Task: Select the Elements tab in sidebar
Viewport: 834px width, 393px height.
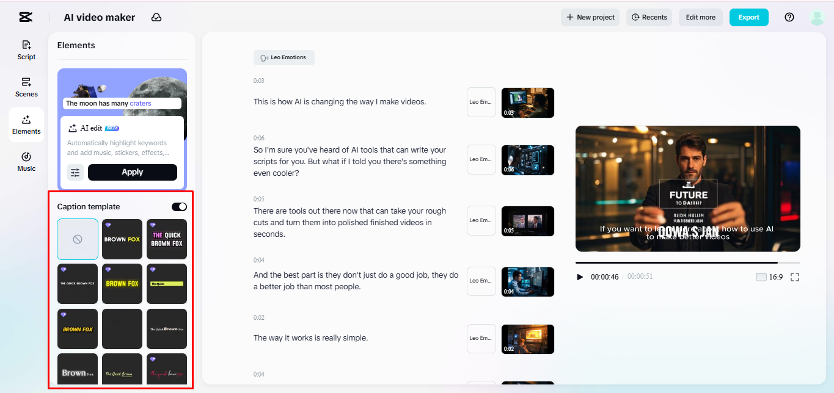Action: click(x=26, y=124)
